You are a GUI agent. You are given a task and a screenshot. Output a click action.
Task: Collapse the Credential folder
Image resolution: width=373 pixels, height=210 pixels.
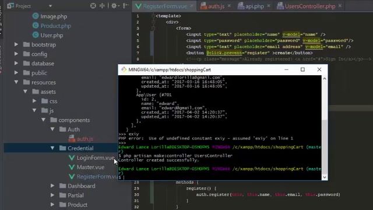pos(52,148)
